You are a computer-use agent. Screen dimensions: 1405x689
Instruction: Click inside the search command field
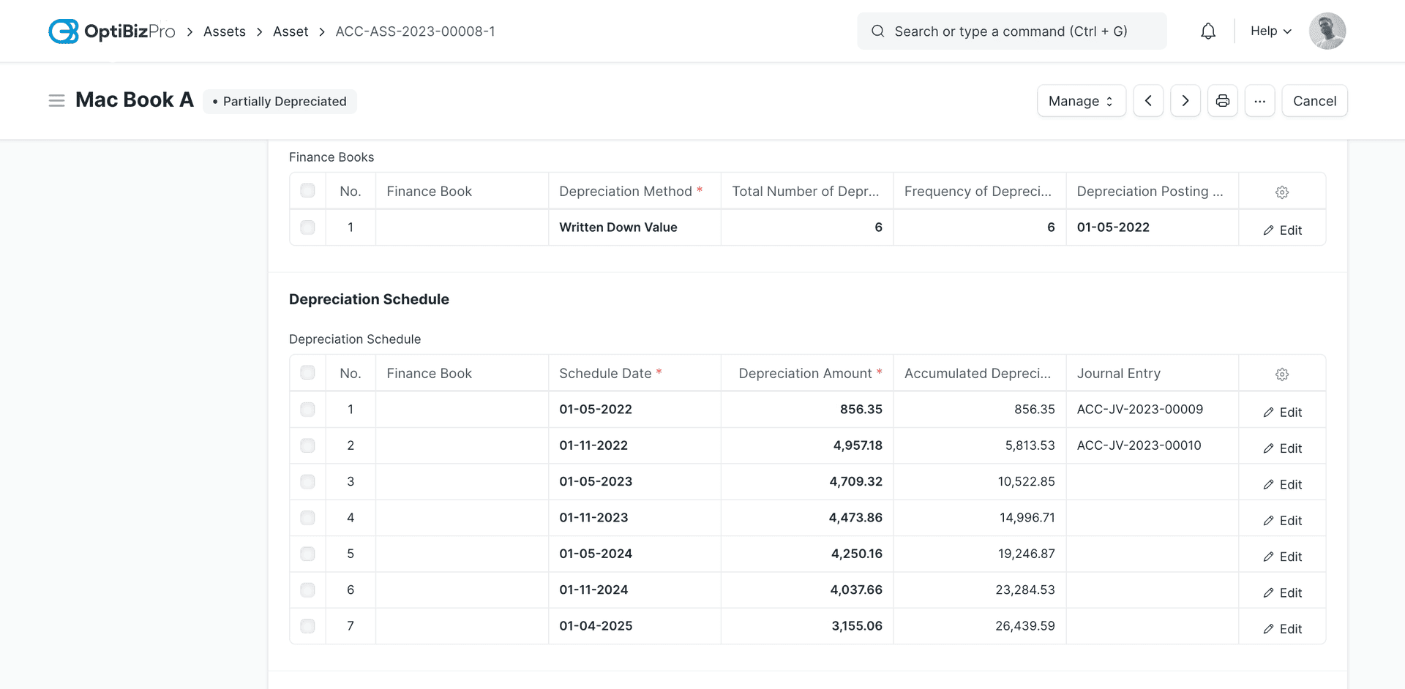[x=1012, y=31]
